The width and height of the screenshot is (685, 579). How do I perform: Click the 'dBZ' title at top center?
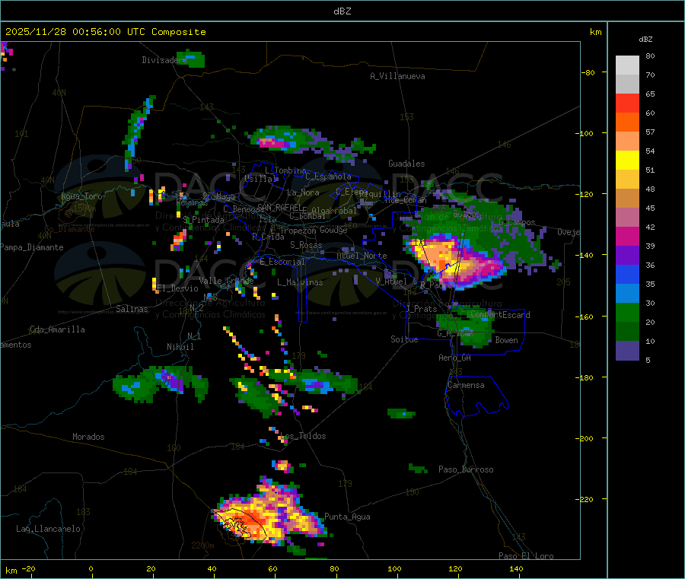[x=342, y=11]
